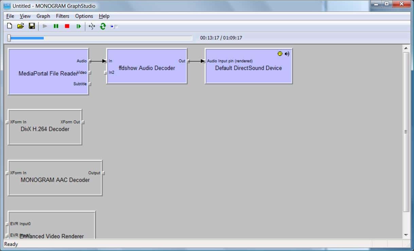The width and height of the screenshot is (414, 251).
Task: Toggle direct connect mode arrows icon
Action: point(91,26)
